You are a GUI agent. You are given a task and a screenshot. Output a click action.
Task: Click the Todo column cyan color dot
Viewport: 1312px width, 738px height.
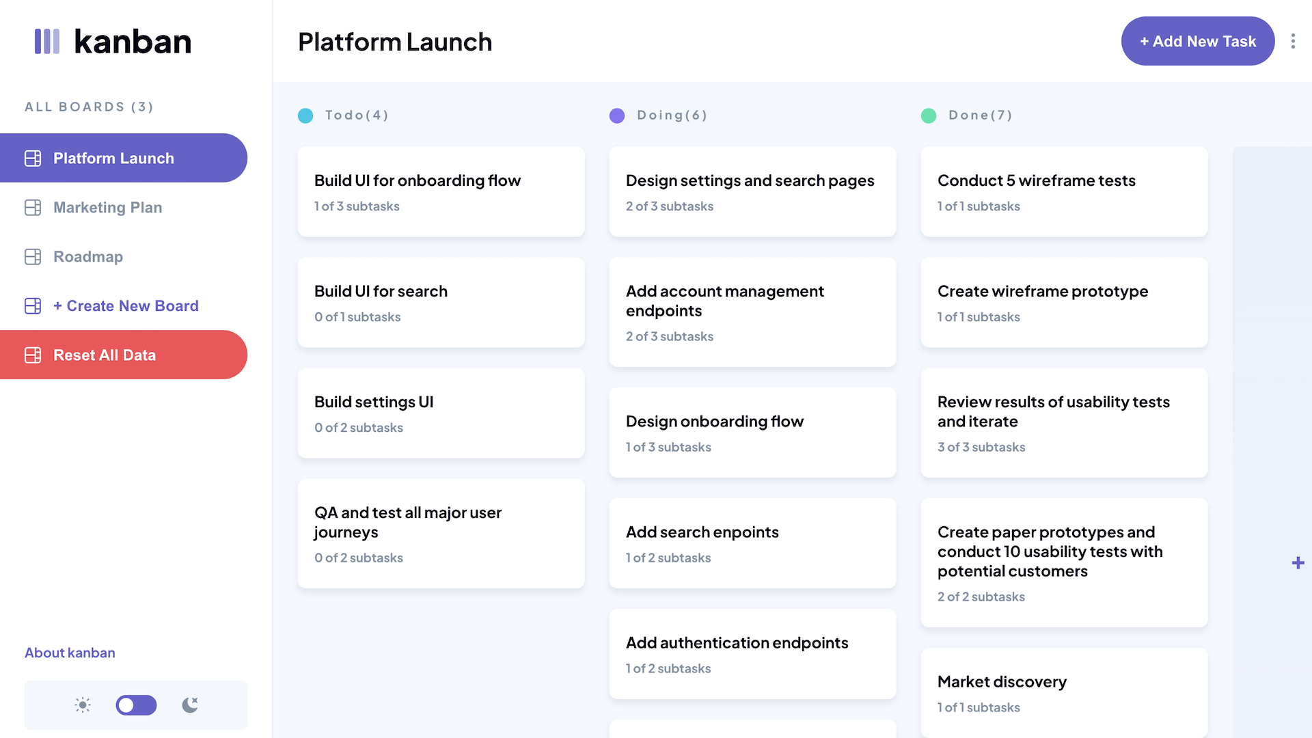pos(305,115)
